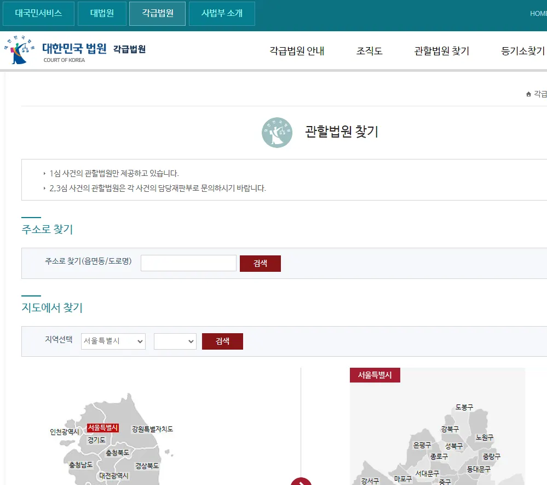Select the 각급법원 top tab
Image resolution: width=547 pixels, height=485 pixels.
pos(157,13)
